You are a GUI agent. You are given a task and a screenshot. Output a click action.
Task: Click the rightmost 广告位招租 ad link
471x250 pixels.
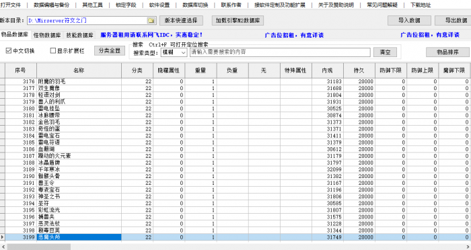(x=430, y=35)
